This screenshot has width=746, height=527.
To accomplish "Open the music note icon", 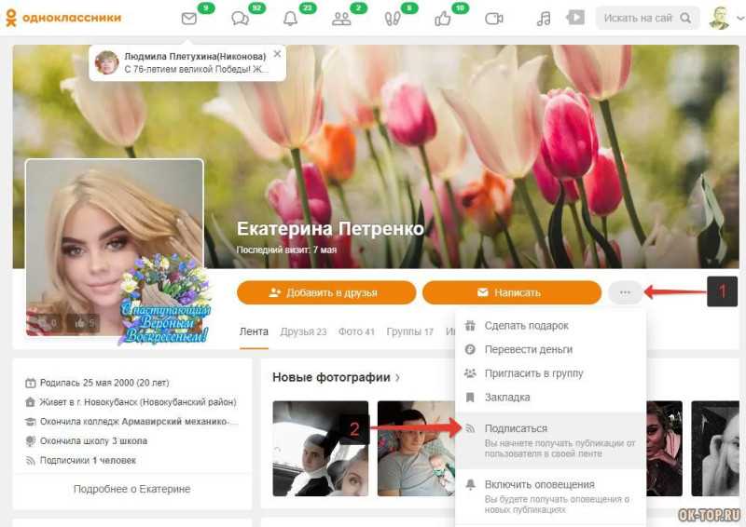I will (544, 19).
